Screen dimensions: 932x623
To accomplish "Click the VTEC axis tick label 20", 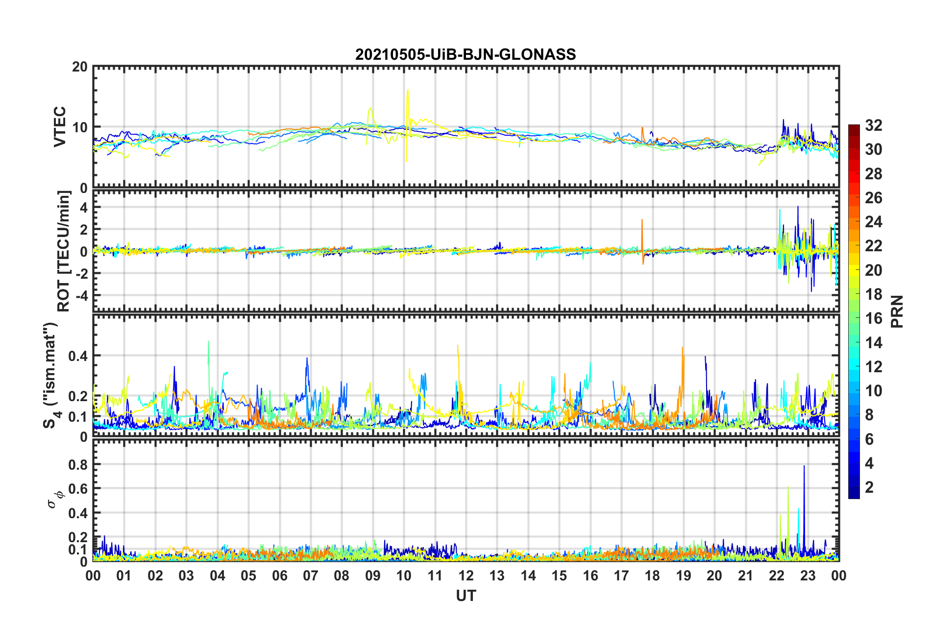I will (x=80, y=67).
